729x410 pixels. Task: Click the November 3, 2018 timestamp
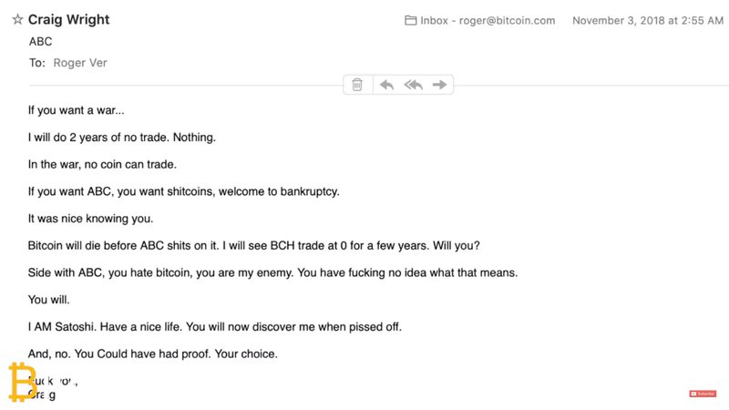pyautogui.click(x=647, y=21)
